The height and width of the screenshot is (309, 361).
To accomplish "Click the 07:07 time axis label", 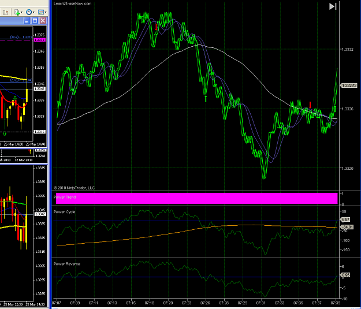I will [x=57, y=303].
